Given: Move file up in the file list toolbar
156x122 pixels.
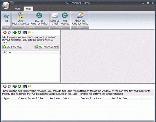Looking at the screenshot, I should 15,86.
